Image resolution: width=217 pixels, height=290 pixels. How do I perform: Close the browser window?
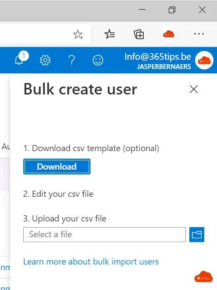click(202, 10)
